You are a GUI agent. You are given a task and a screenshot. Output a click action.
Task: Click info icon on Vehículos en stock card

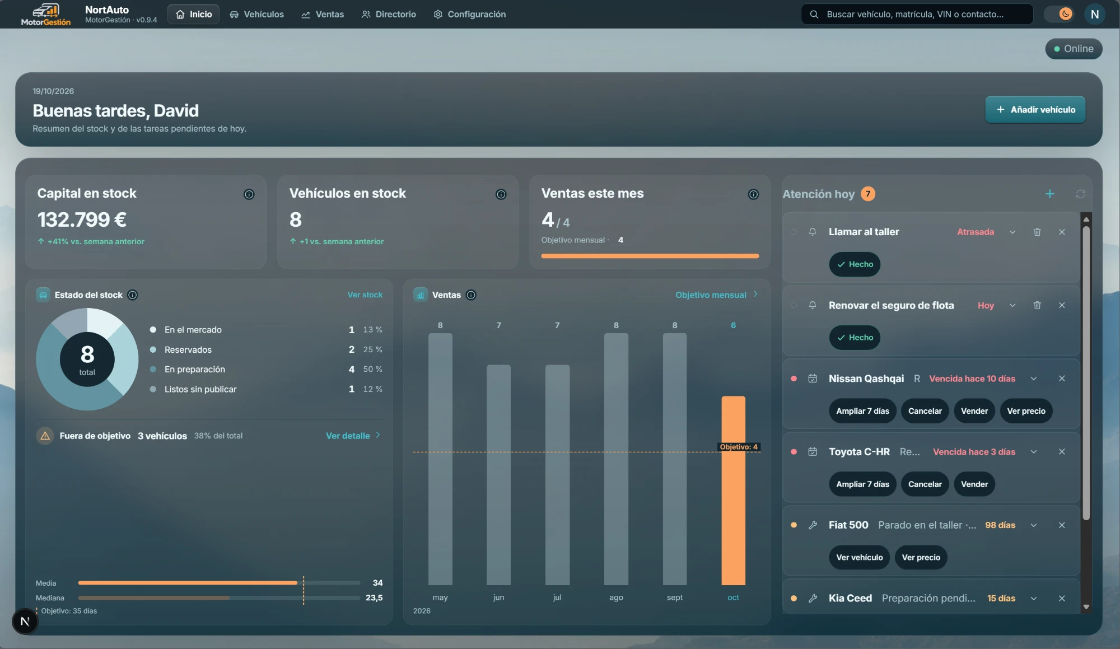(501, 194)
